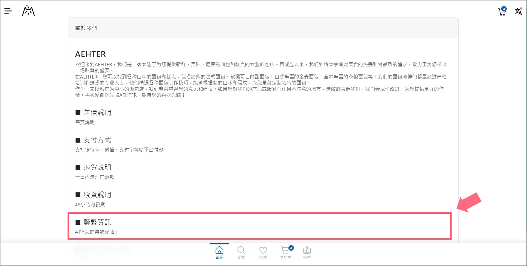This screenshot has width=527, height=266.
Task: Click the 關於我們 panel header
Action: click(x=86, y=28)
